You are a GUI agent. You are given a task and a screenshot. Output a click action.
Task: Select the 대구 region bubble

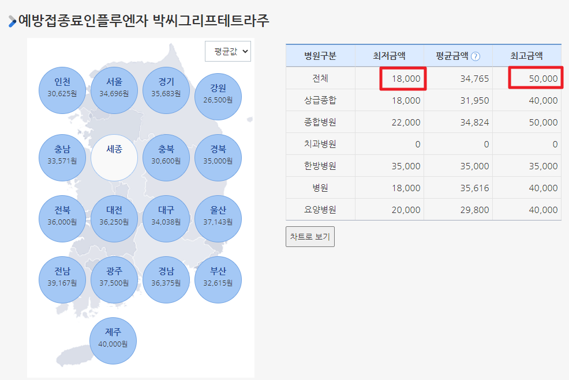click(166, 219)
